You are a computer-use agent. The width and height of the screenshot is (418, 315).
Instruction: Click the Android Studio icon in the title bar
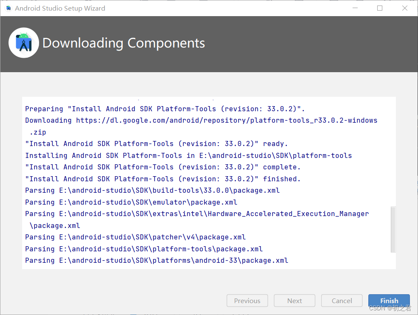(8, 8)
